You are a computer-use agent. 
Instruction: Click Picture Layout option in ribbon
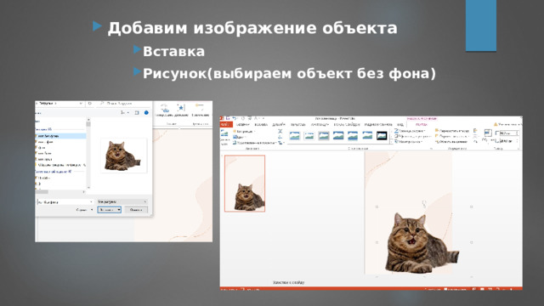408,142
